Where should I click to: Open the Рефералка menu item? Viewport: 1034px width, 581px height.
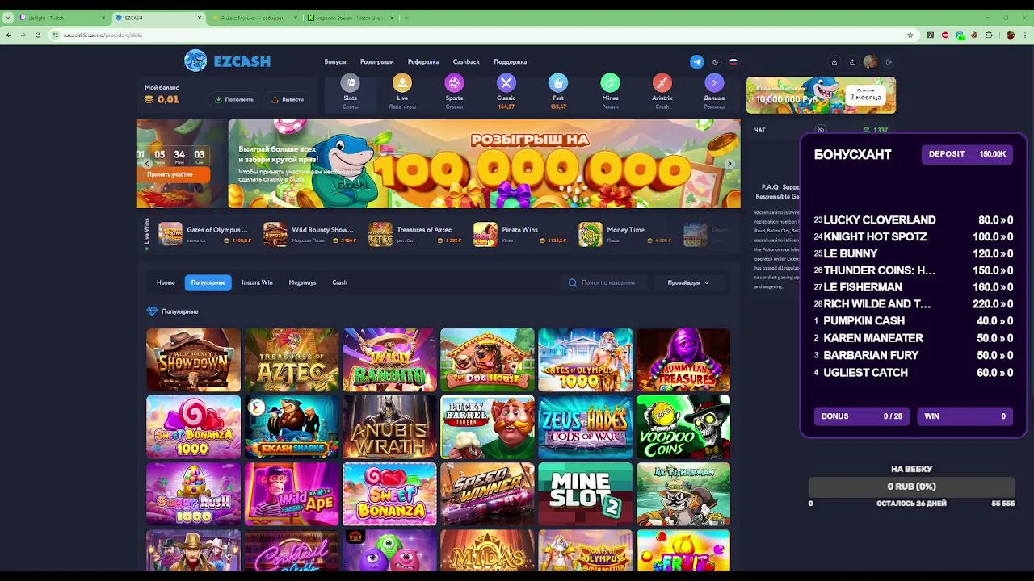pyautogui.click(x=423, y=61)
